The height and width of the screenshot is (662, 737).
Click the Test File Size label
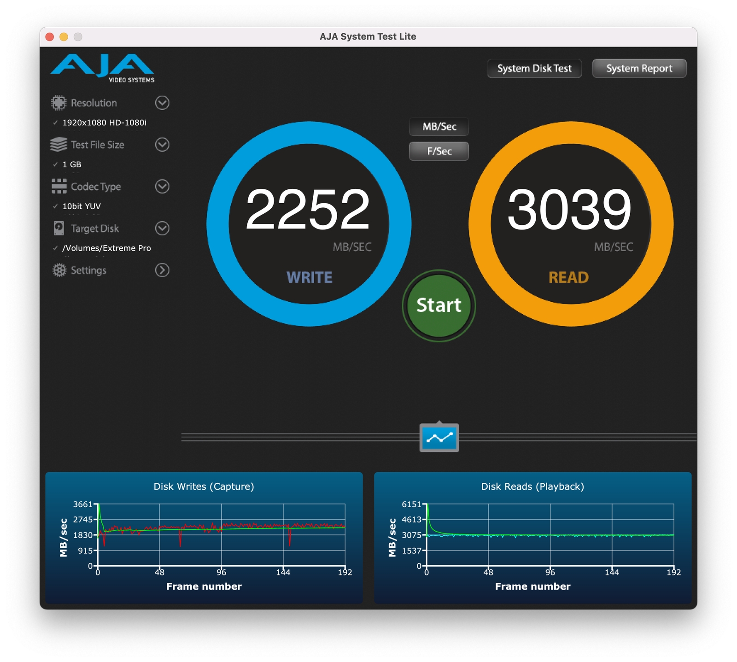click(x=98, y=145)
